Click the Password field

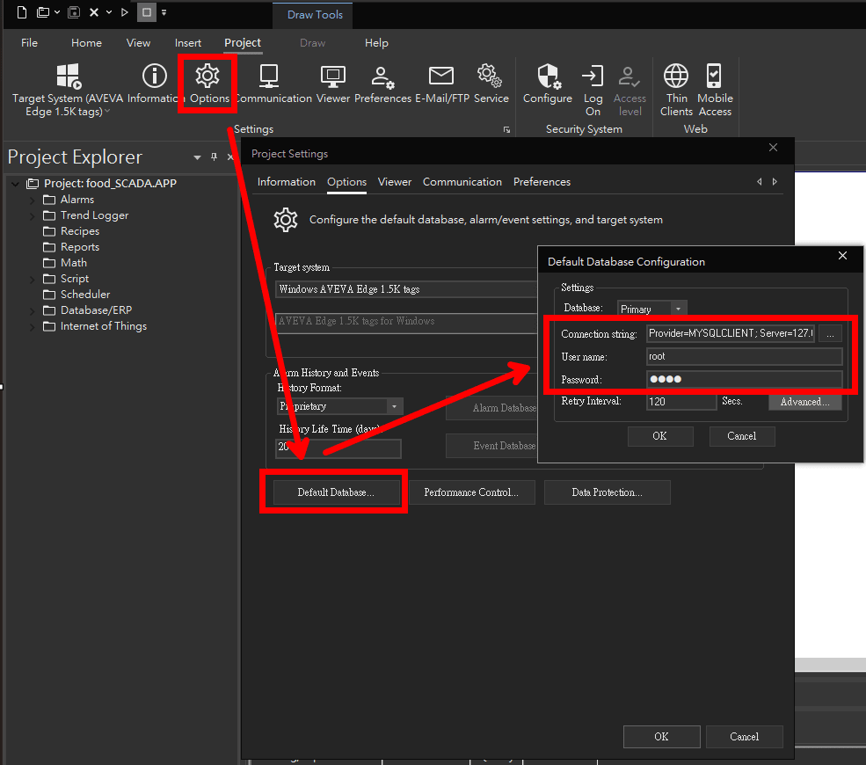coord(744,380)
